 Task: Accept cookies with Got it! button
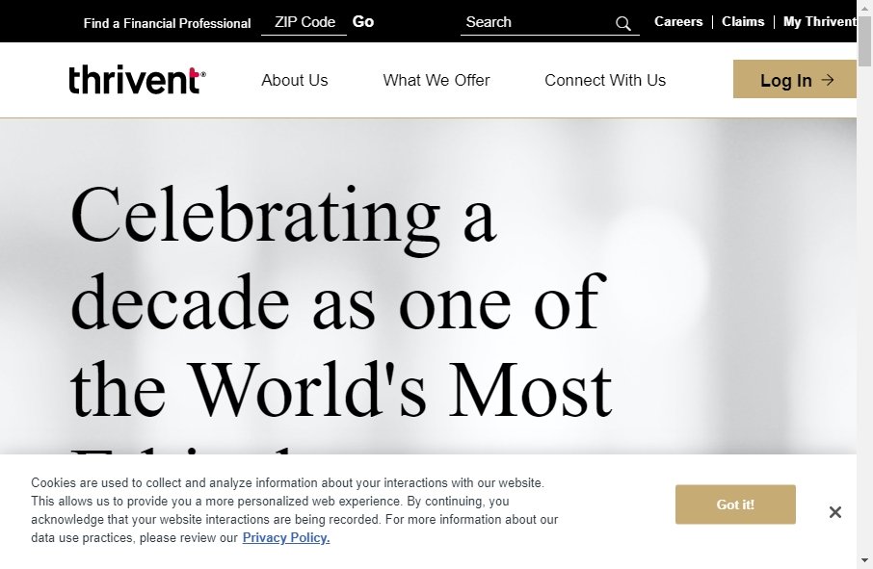[x=735, y=504]
